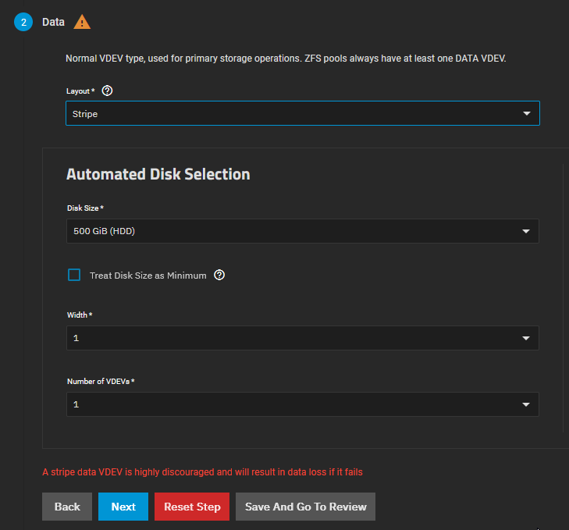Go back with the Back button

pos(67,507)
